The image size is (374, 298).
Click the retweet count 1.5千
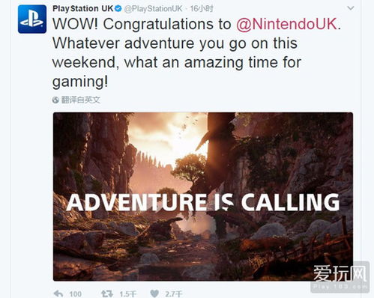pos(127,294)
